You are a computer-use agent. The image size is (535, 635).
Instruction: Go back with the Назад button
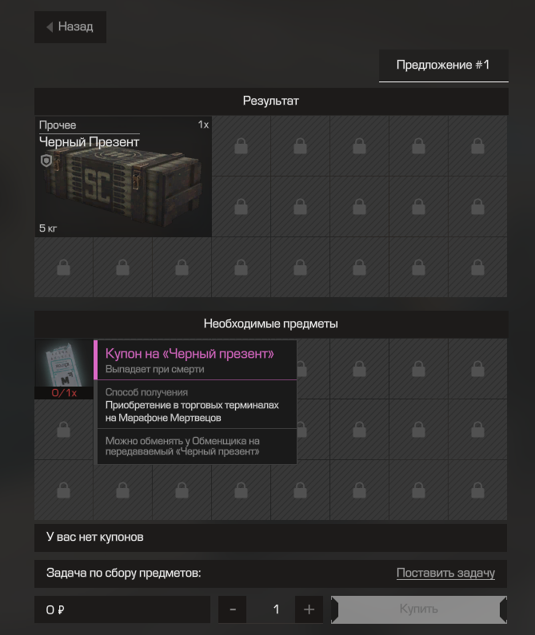[x=70, y=27]
